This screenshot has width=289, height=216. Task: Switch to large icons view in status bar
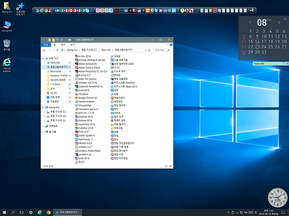tap(170, 166)
